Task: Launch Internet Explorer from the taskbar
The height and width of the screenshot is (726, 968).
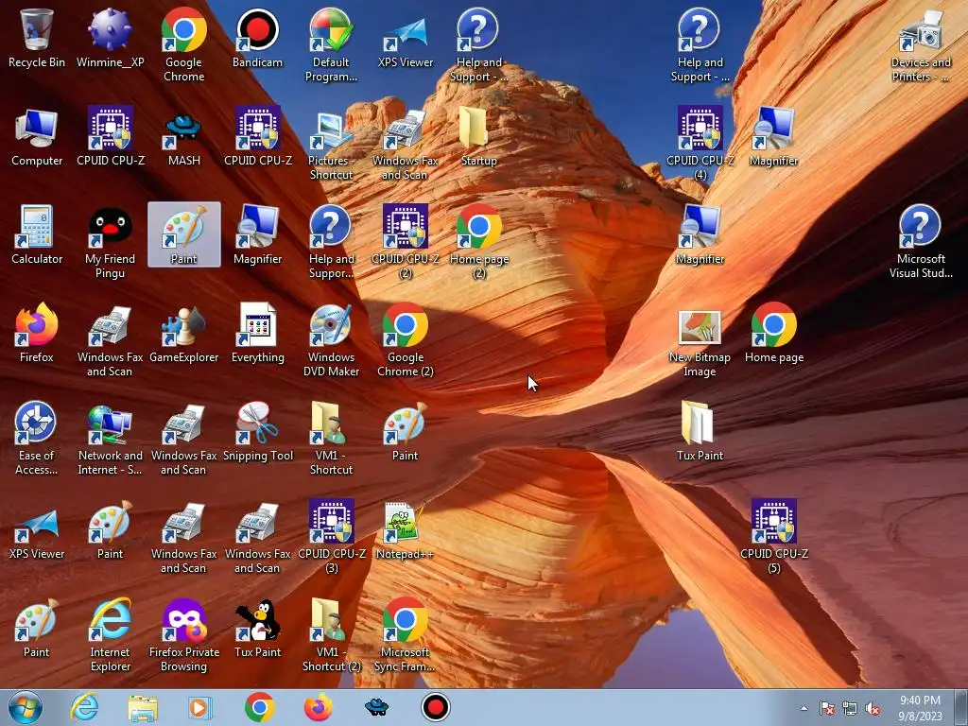Action: [84, 707]
